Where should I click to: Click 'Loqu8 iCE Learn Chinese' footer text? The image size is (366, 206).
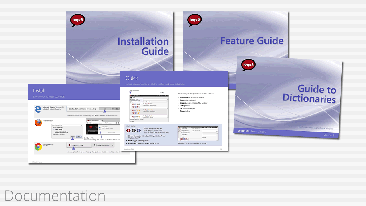tap(252, 132)
